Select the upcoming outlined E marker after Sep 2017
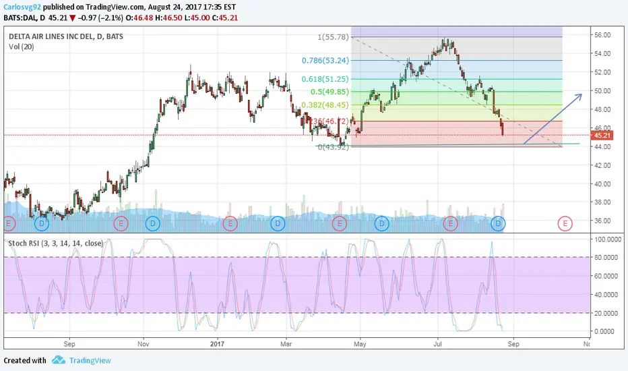The width and height of the screenshot is (628, 371). point(565,223)
